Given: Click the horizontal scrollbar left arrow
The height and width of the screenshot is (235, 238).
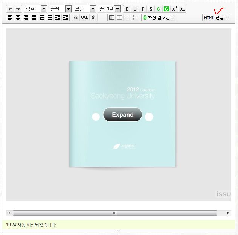Looking at the screenshot, I should [9, 213].
